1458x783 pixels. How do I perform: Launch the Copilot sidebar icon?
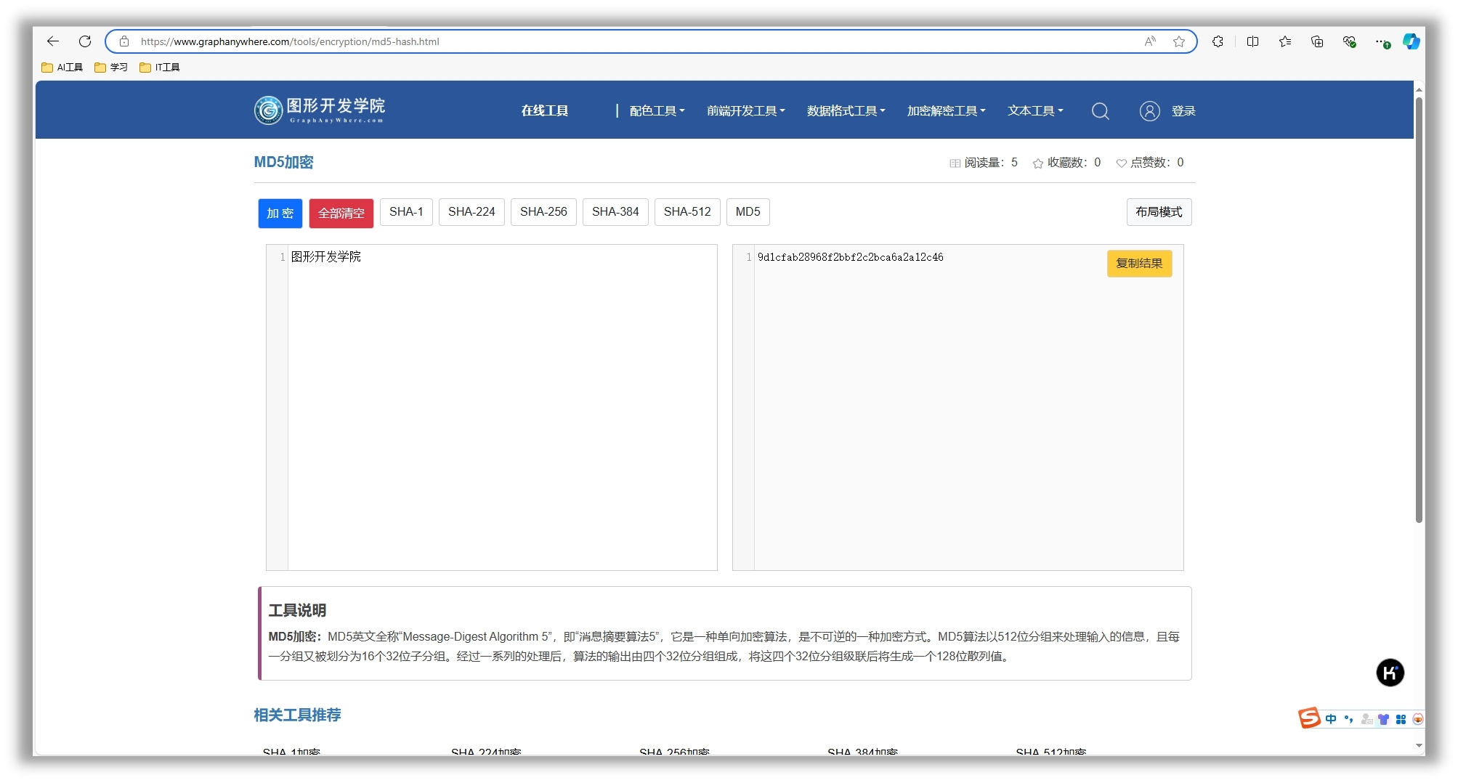1412,41
